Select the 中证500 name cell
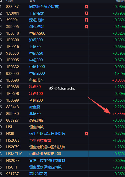The width and height of the screenshot is (125, 177). pyautogui.click(x=36, y=60)
